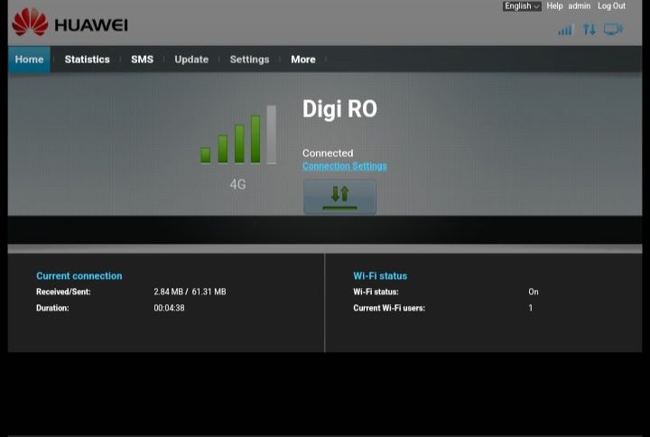Open Connection Settings link
650x437 pixels.
345,166
